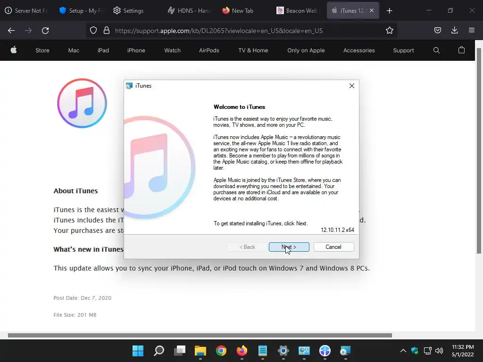Click the 'Post Date: Dec 7, 2020' text

point(83,298)
